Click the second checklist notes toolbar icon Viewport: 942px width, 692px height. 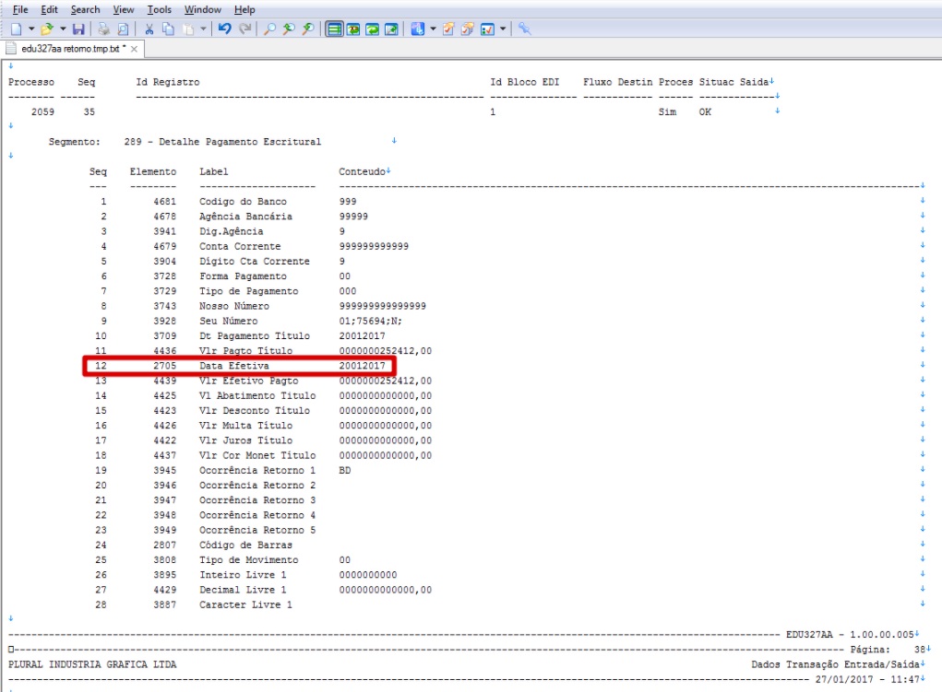pos(468,29)
